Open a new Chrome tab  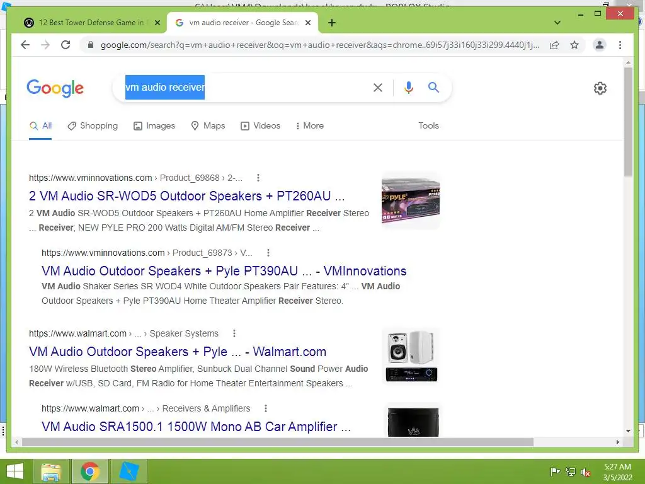332,23
